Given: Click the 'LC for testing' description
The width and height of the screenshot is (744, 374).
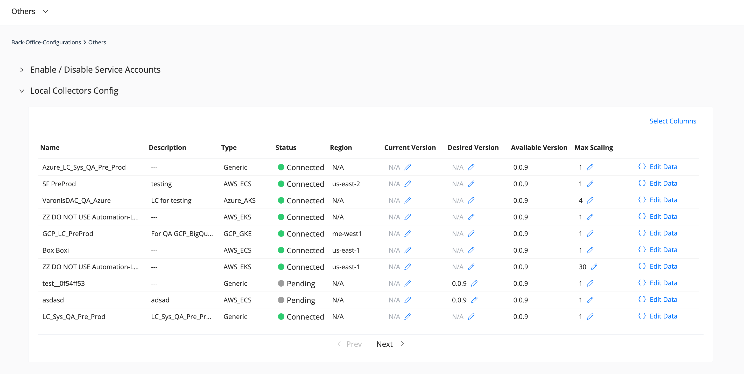Looking at the screenshot, I should coord(171,200).
